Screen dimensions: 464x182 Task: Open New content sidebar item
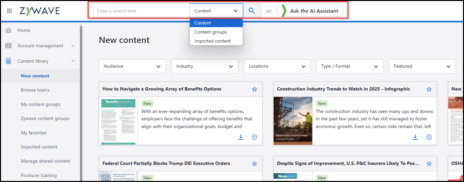35,76
